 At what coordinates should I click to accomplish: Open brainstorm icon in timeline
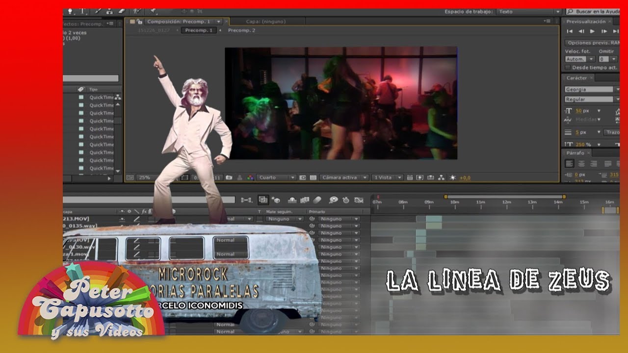pyautogui.click(x=334, y=200)
